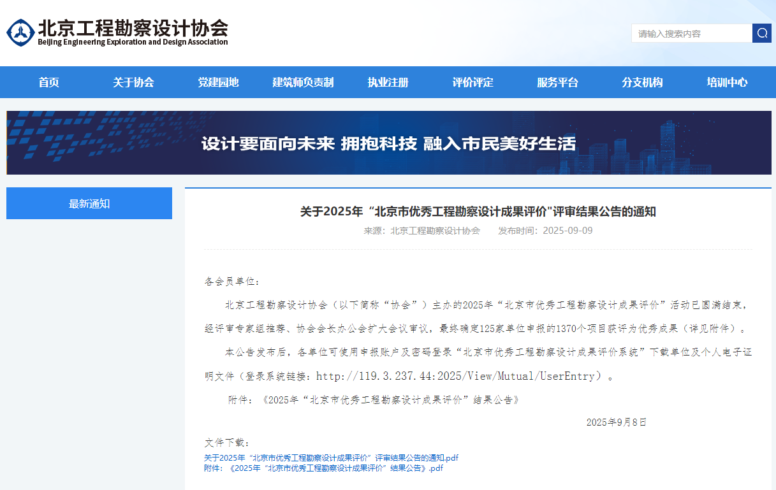
Task: Focus the search input box
Action: 692,33
